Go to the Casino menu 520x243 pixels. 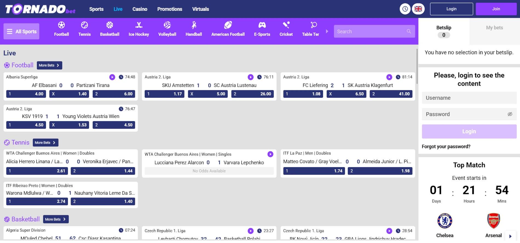[x=140, y=9]
